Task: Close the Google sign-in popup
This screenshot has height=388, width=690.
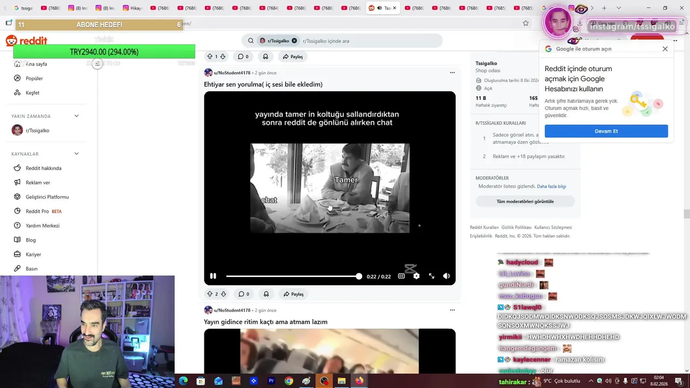Action: coord(665,48)
